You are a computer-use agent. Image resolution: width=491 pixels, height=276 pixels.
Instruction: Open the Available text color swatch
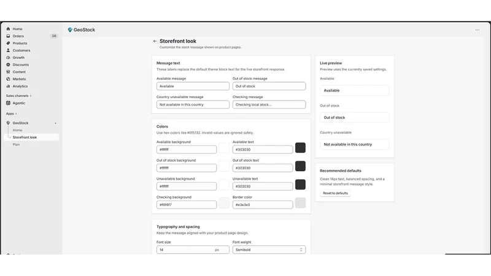click(x=300, y=148)
